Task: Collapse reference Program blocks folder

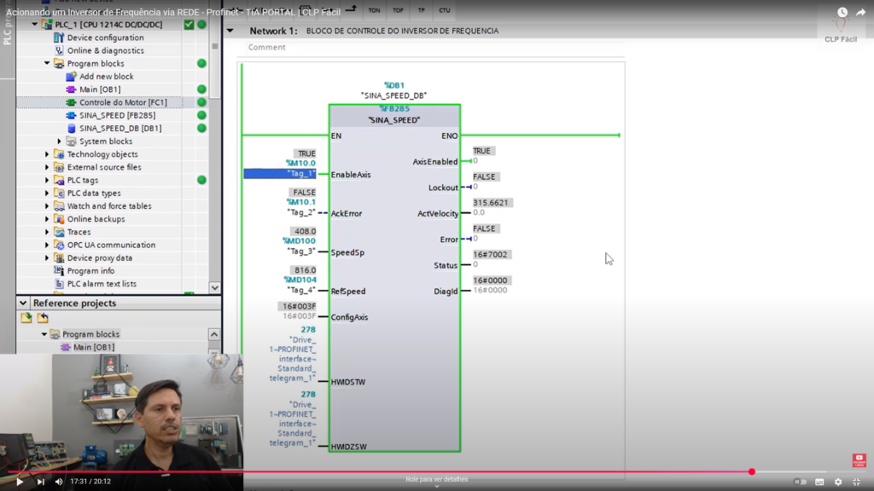Action: 44,334
